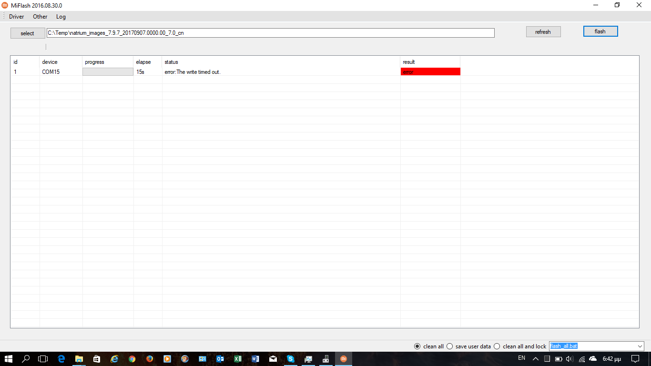Launch Firefox from taskbar
651x366 pixels.
tap(149, 359)
